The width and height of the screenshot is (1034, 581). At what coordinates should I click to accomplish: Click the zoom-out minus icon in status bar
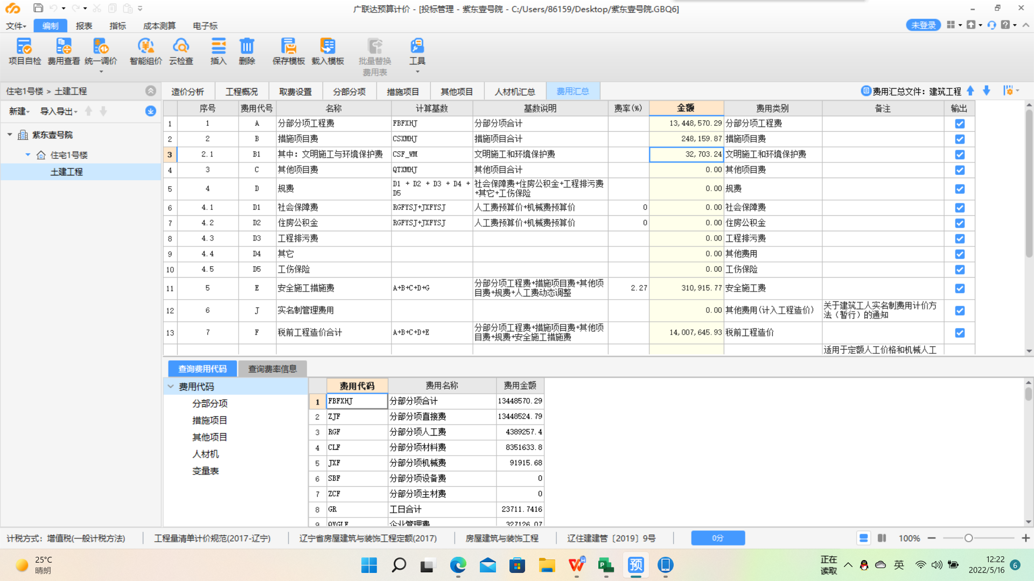click(932, 538)
